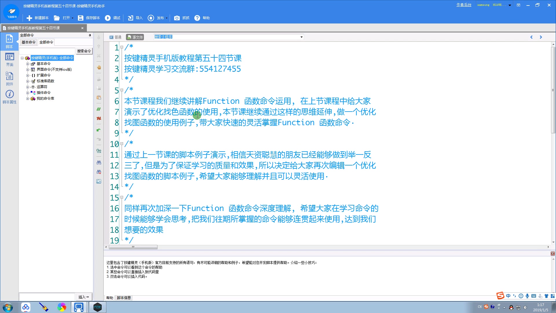Expand the samsung HUAWEI device dropdown
Viewport: 556px width, 313px height.
pos(510,5)
